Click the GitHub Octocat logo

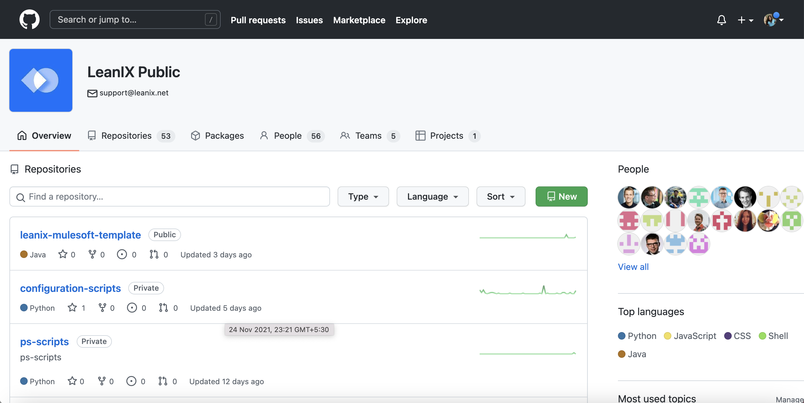coord(29,19)
